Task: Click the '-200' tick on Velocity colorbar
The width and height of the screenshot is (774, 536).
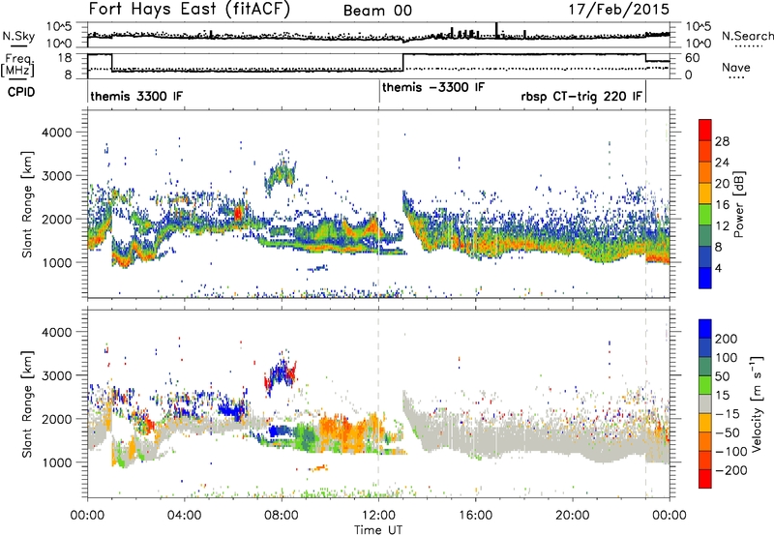Action: [730, 470]
